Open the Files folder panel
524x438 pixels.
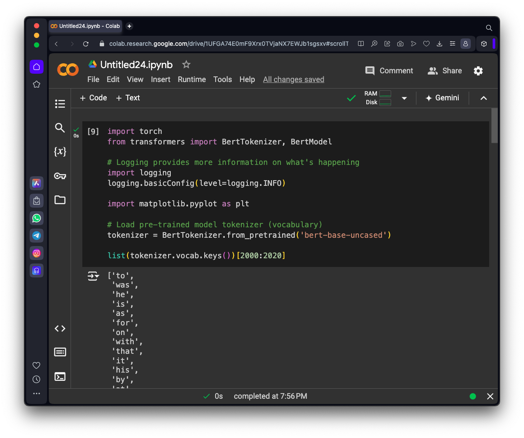tap(60, 200)
